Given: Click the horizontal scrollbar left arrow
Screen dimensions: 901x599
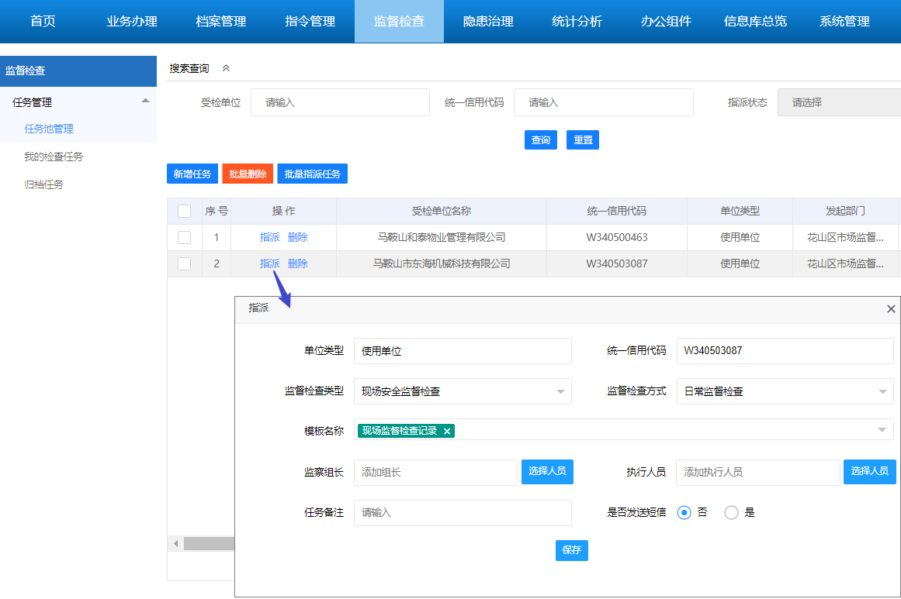Looking at the screenshot, I should coord(176,542).
